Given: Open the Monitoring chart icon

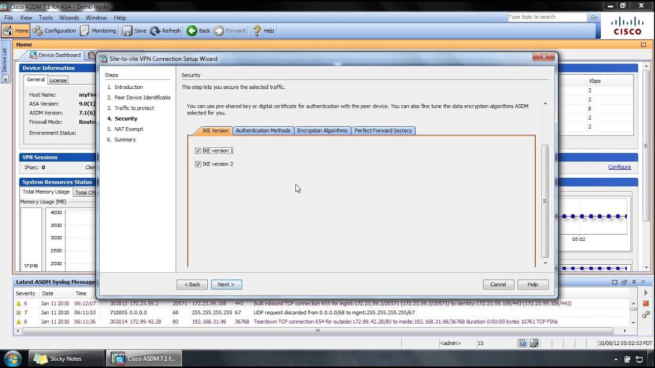Looking at the screenshot, I should tap(85, 31).
